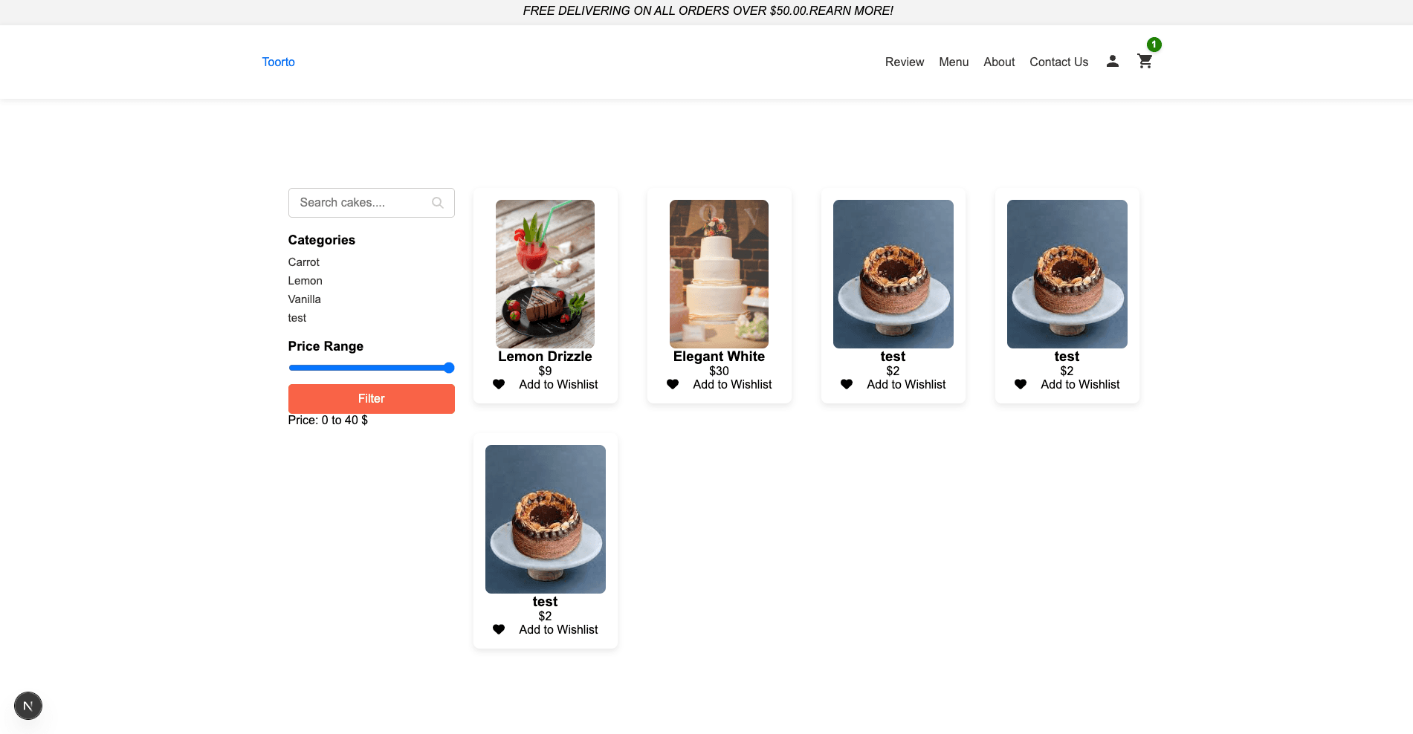Click heart icon on Elegant White card
Screen dimensions: 1413x734
click(x=673, y=384)
